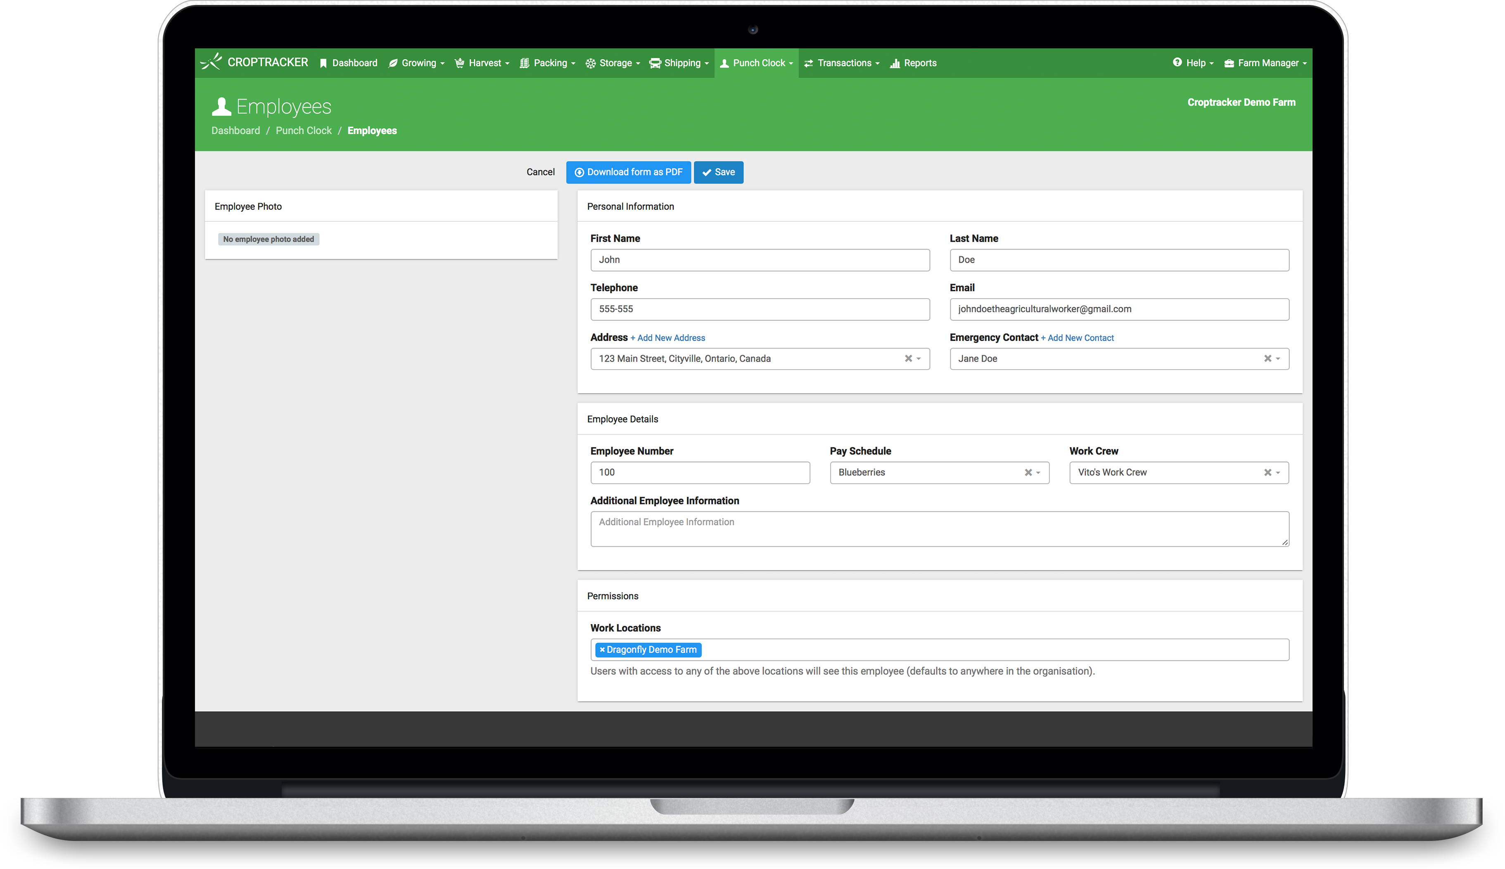Click the CROPTRACKER brand name

(267, 62)
